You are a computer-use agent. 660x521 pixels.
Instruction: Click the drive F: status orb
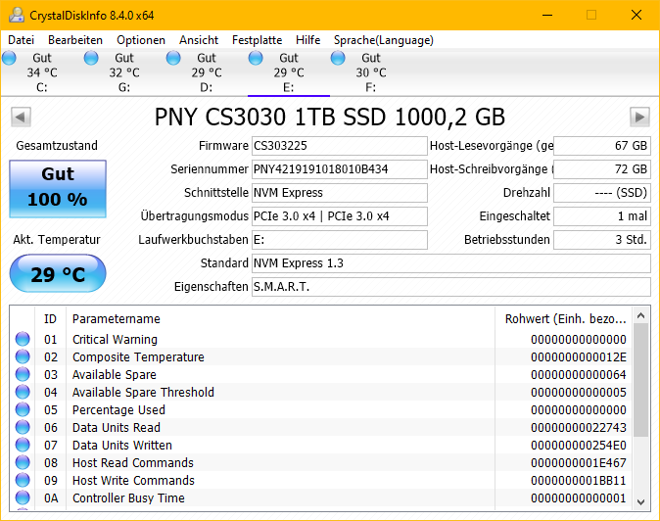pyautogui.click(x=339, y=59)
